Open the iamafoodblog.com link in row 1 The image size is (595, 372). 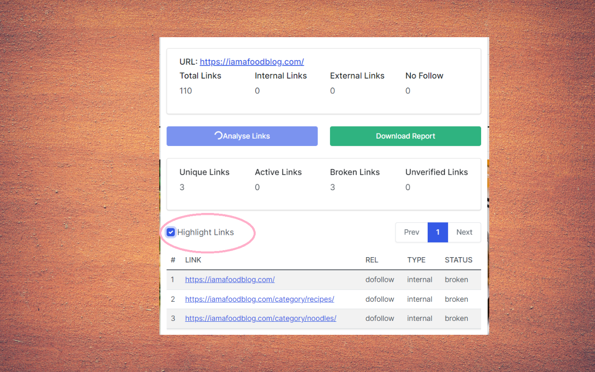click(230, 279)
